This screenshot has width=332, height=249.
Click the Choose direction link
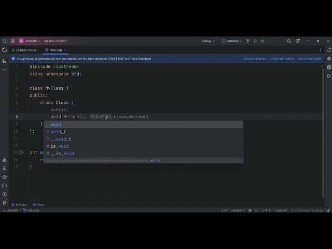[255, 59]
